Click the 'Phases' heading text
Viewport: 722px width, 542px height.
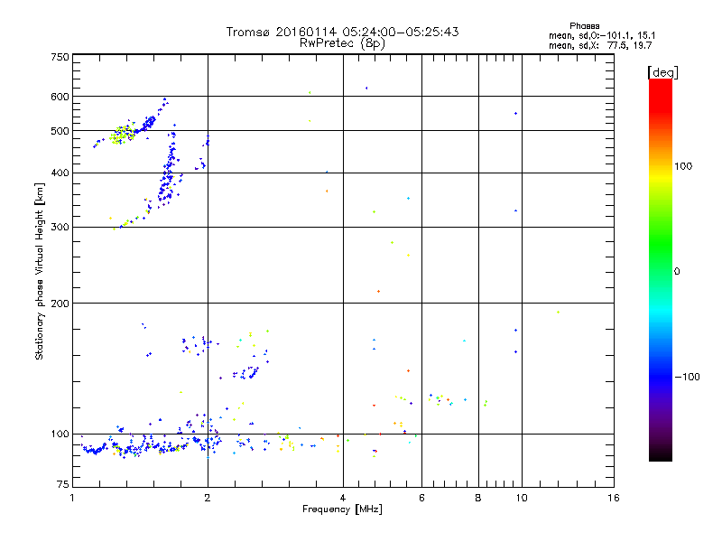click(x=584, y=26)
